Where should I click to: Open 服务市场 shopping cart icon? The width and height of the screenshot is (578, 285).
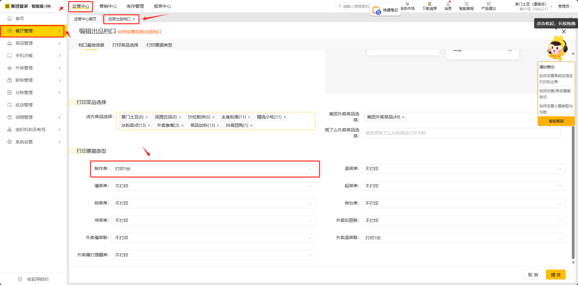[x=407, y=4]
